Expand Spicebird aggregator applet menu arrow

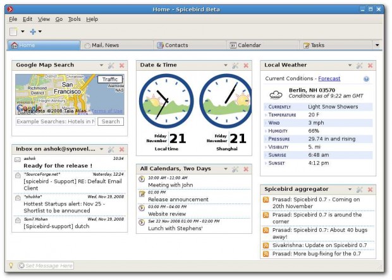pyautogui.click(x=350, y=189)
